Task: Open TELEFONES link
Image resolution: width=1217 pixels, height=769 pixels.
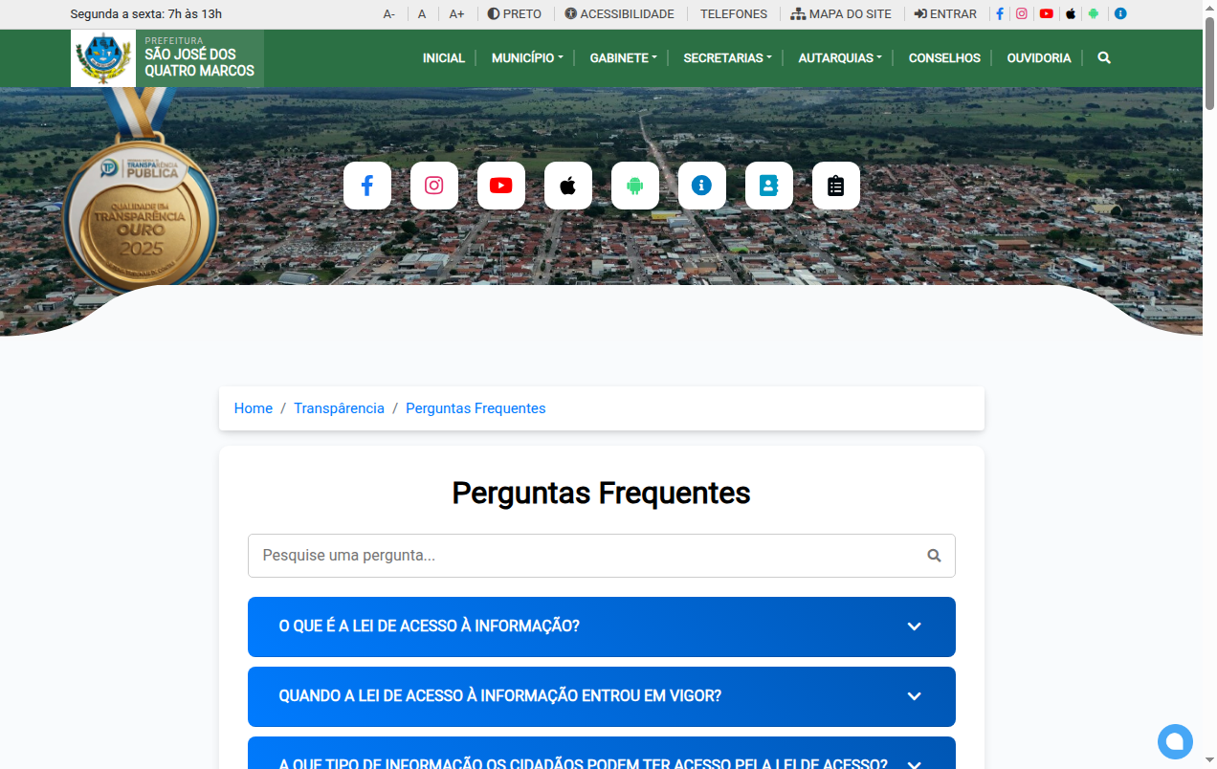Action: tap(734, 14)
